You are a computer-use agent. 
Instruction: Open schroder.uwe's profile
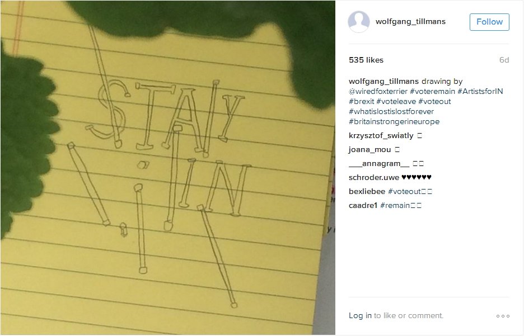click(x=373, y=178)
